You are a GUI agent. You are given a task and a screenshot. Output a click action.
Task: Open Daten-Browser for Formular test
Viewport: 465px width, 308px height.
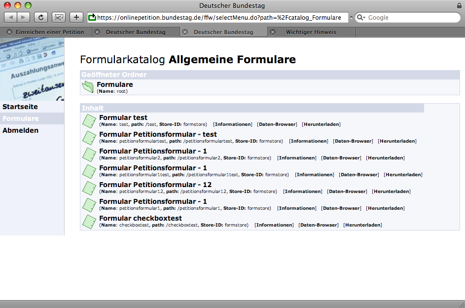(x=277, y=124)
